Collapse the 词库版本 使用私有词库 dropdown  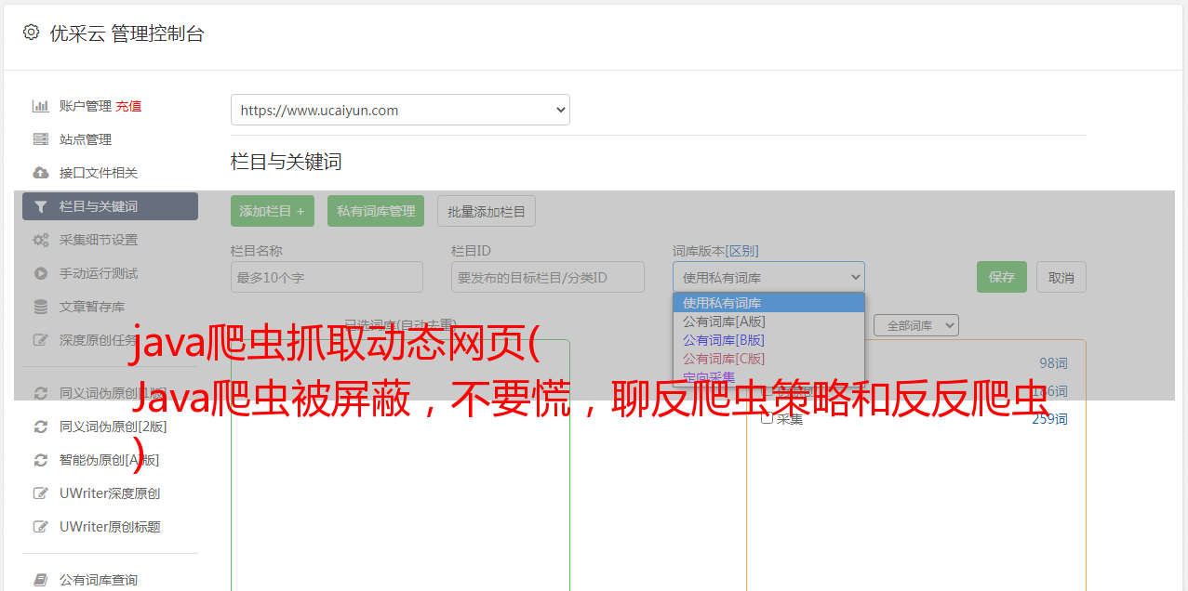point(768,277)
